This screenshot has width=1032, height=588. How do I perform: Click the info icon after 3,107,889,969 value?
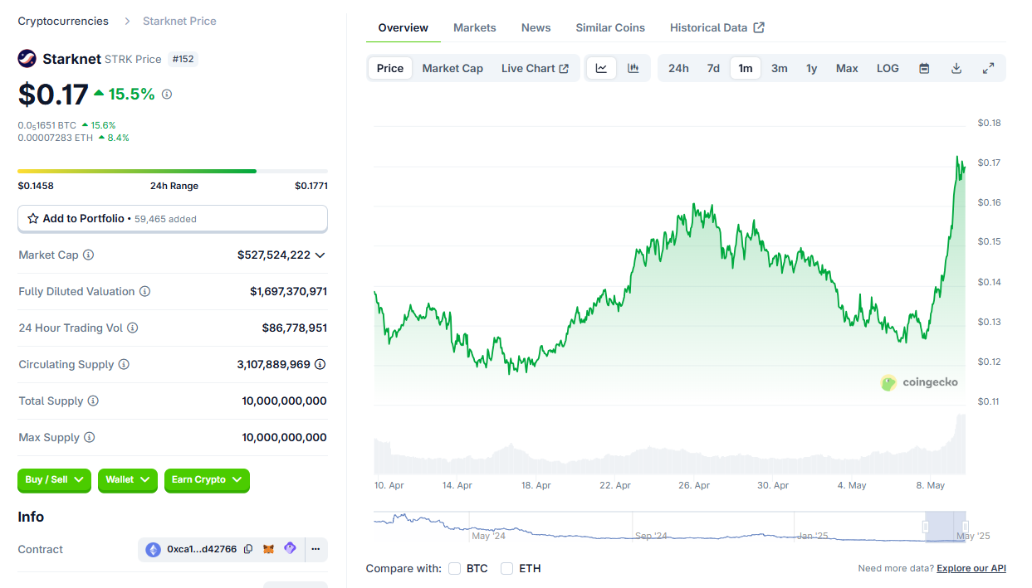pyautogui.click(x=320, y=364)
